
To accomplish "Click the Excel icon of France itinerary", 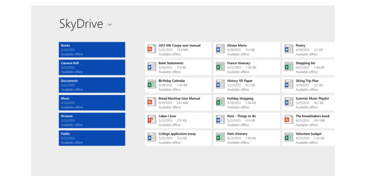I will pos(220,67).
